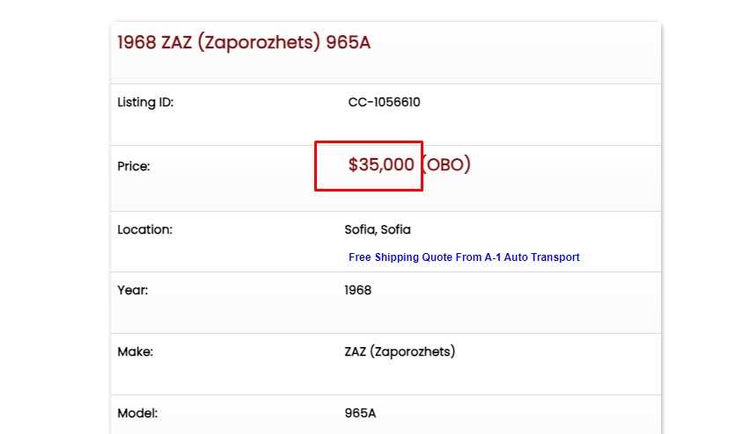Viewport: 735px width, 434px height.
Task: Click 'ZAZ' in the Make row value
Action: point(355,351)
